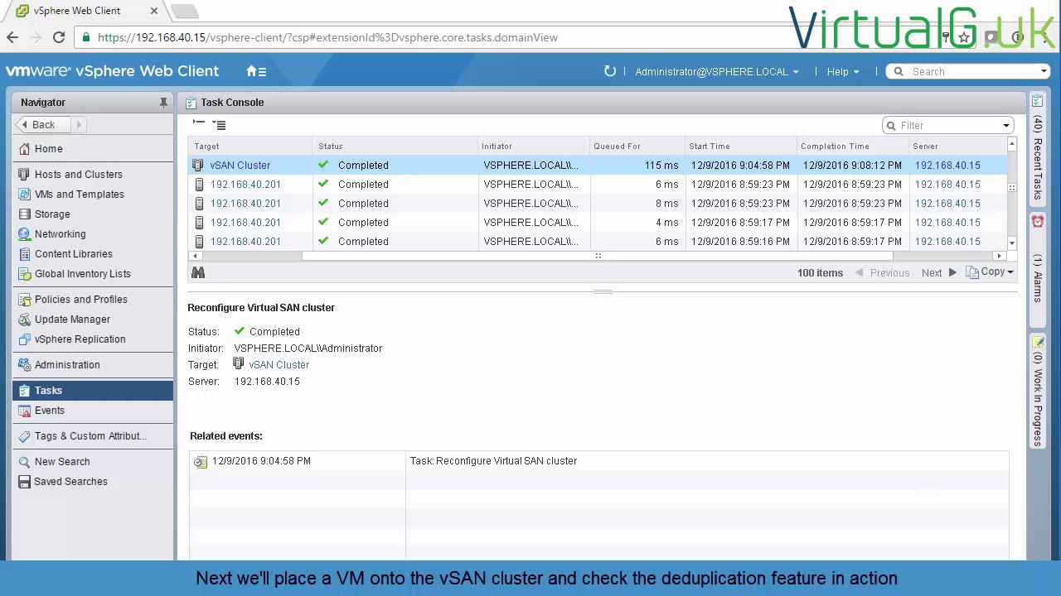Click the Navigator Back button
This screenshot has height=596, width=1061.
(x=41, y=125)
